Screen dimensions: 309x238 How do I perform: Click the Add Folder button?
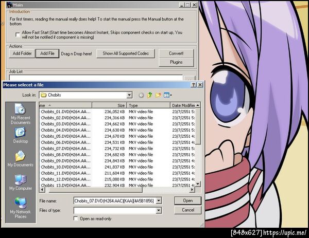[22, 53]
